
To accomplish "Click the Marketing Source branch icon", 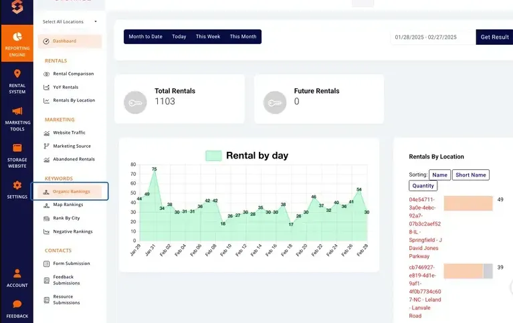I will (x=46, y=146).
